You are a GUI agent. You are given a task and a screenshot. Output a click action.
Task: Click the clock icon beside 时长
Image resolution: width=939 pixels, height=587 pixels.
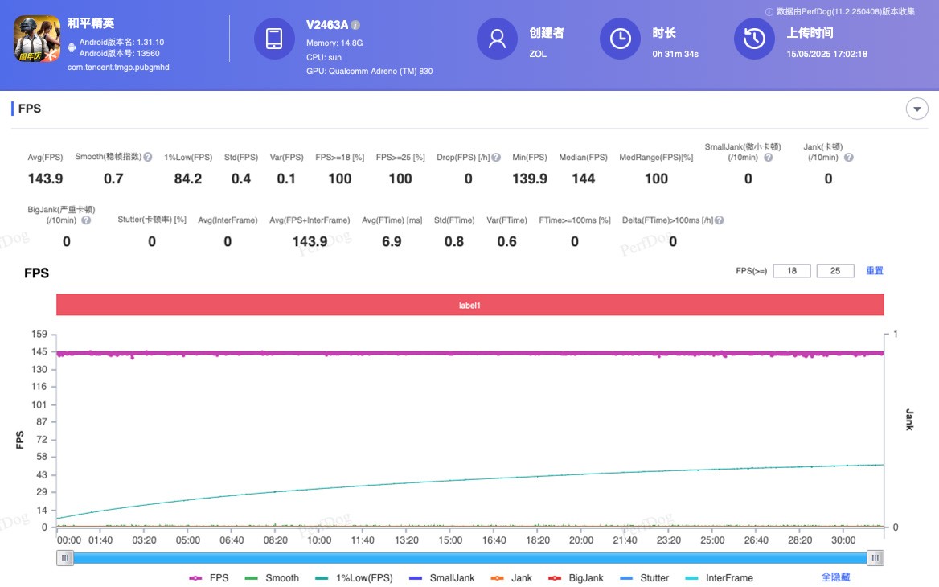tap(619, 38)
